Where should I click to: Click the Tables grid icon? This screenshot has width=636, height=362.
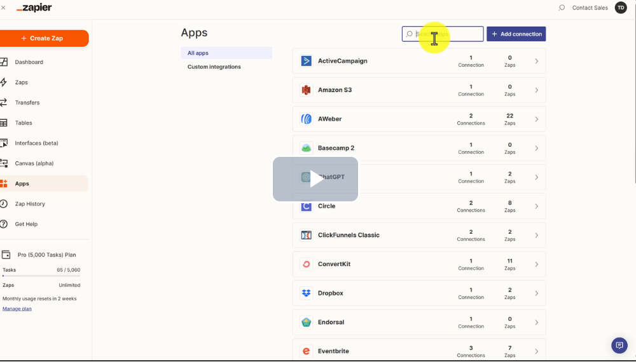pyautogui.click(x=4, y=123)
